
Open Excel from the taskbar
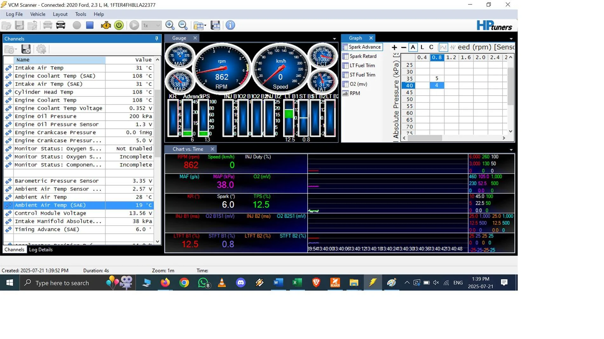297,282
